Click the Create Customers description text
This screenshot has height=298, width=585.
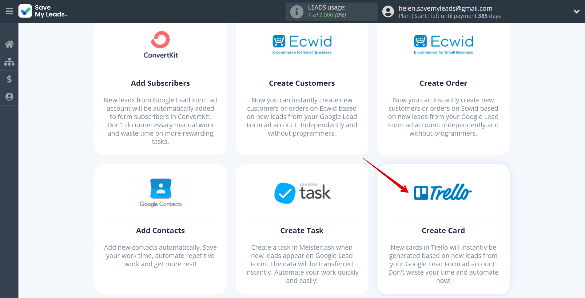(x=302, y=117)
